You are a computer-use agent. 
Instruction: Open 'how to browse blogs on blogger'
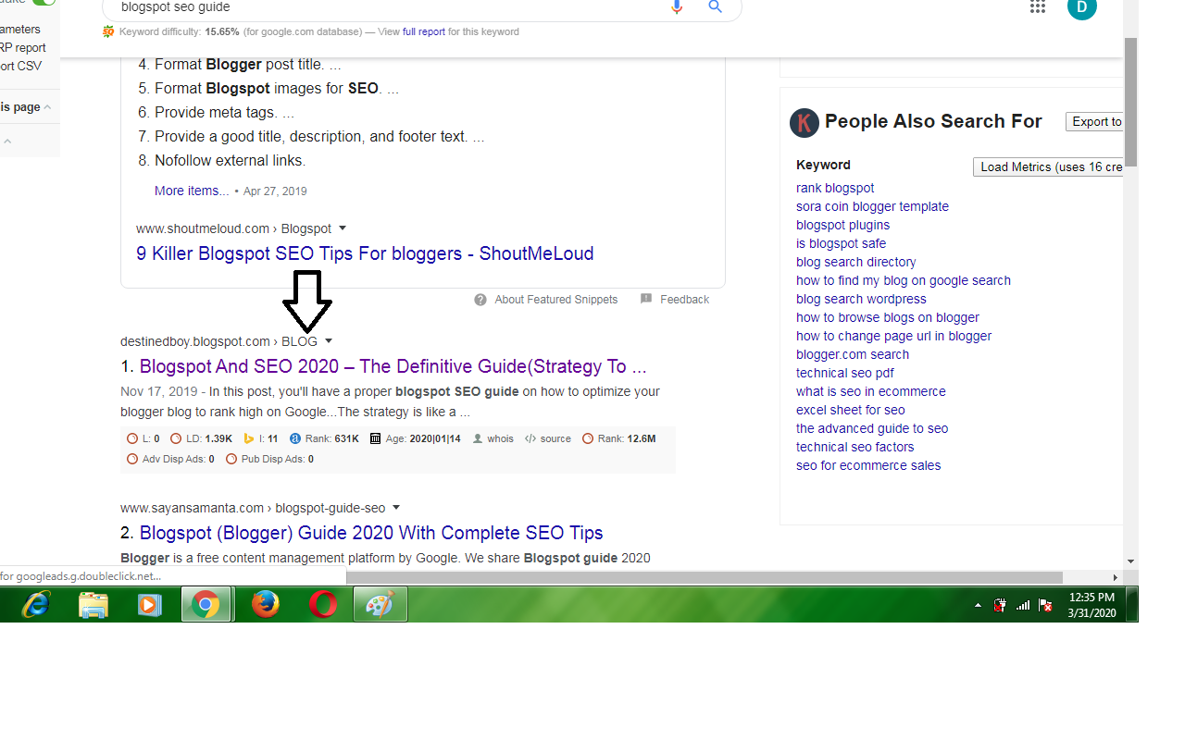click(888, 317)
